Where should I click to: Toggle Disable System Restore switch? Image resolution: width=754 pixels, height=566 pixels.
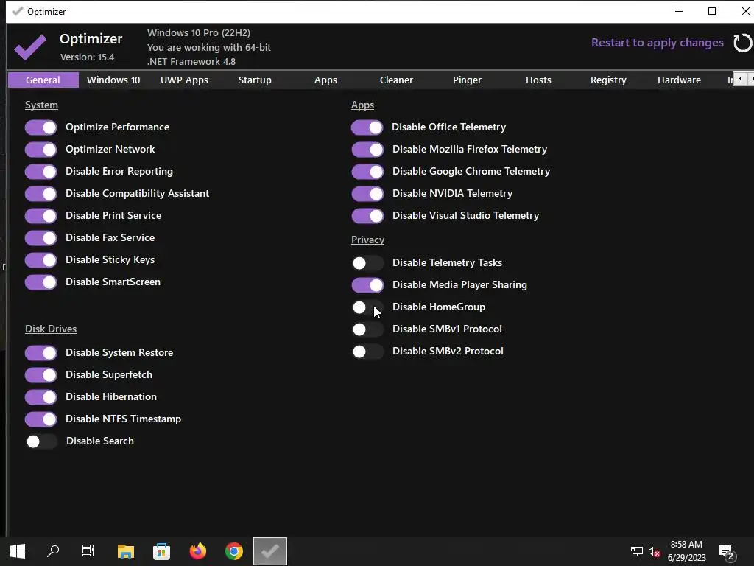point(41,353)
